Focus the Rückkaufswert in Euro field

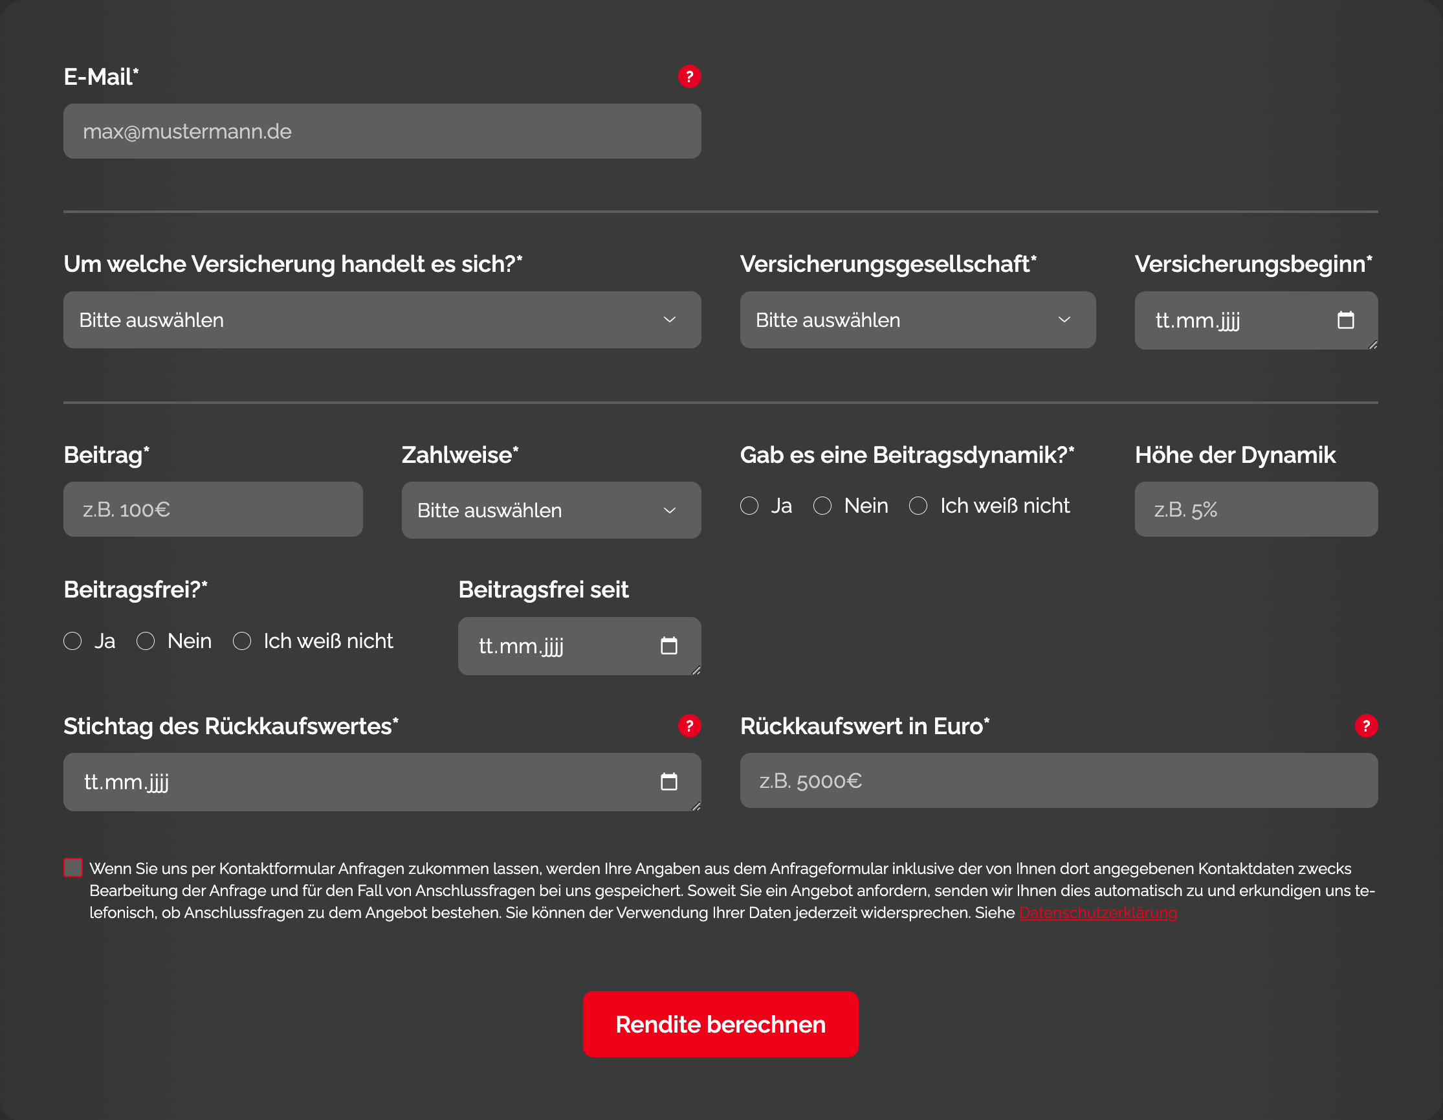[x=1059, y=780]
